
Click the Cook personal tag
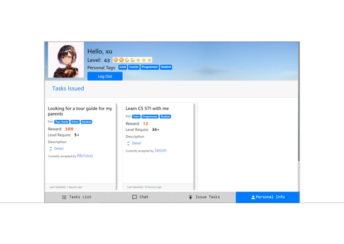(123, 67)
